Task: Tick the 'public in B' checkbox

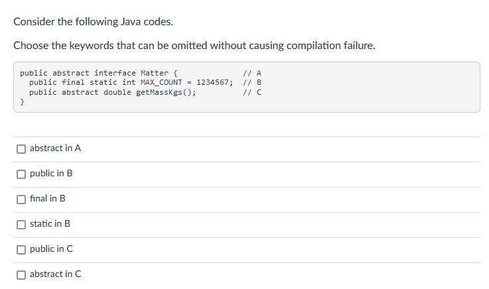Action: (21, 174)
